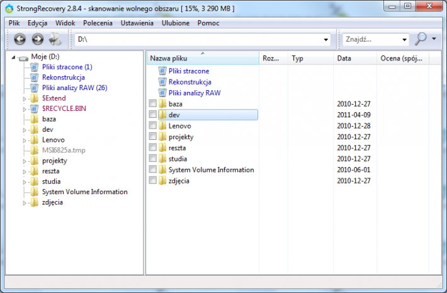This screenshot has height=293, width=447.
Task: Check the zdjęcia folder checkbox
Action: coord(153,180)
